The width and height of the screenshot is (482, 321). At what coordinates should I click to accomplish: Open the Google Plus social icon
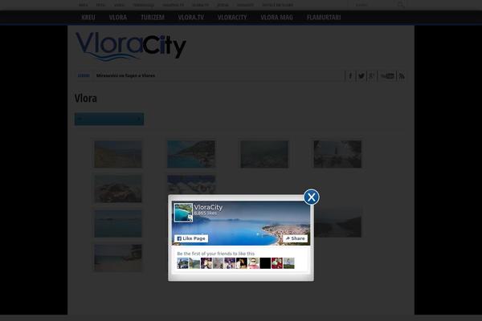tap(372, 76)
